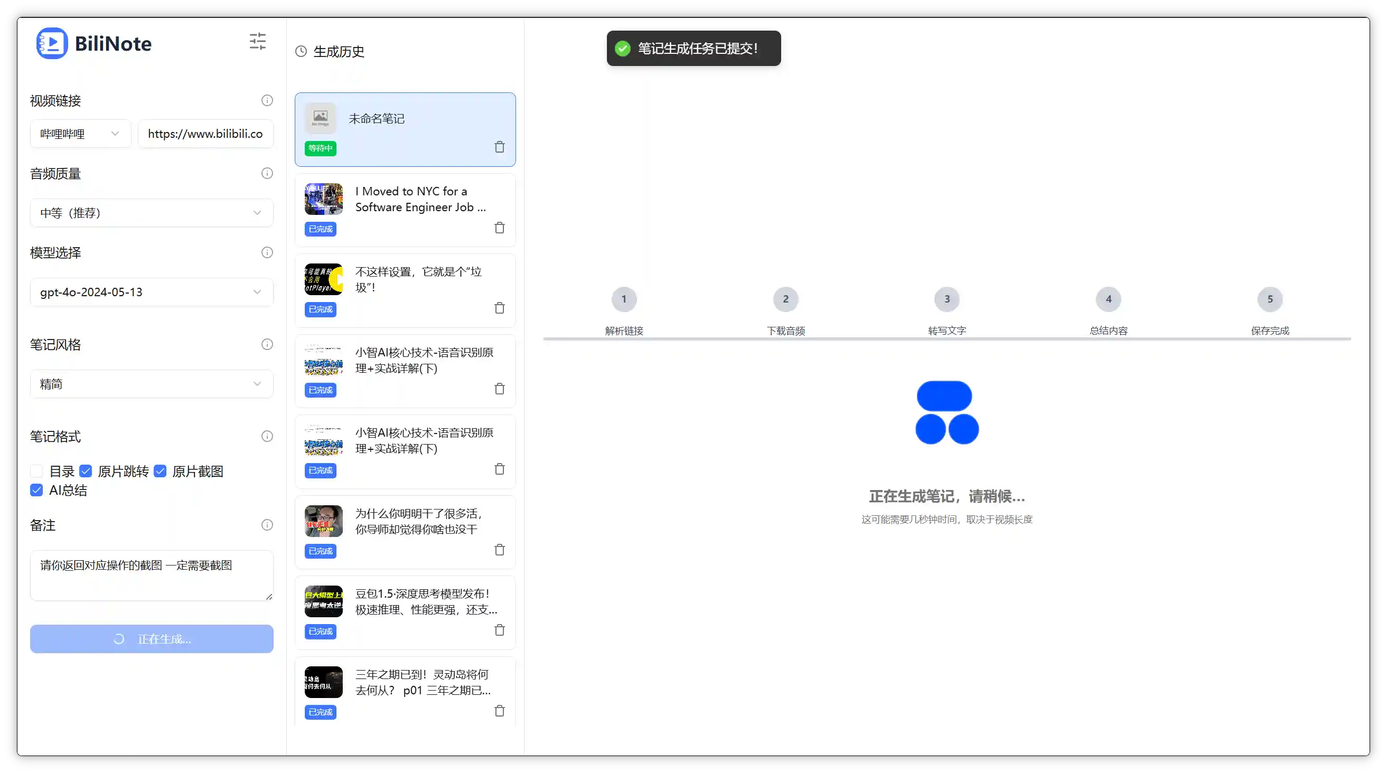Viewport: 1387px width, 773px height.
Task: Expand the 笔记风格 精简 dropdown
Action: click(151, 383)
